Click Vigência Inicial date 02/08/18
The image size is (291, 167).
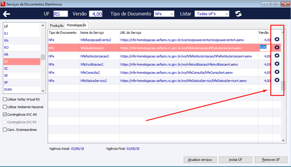tap(77, 149)
